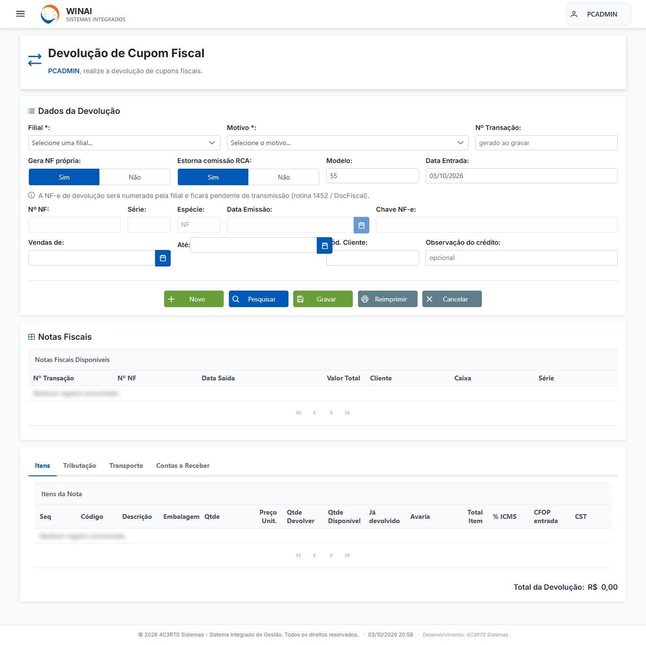Click the Pesquisar button

pyautogui.click(x=259, y=299)
